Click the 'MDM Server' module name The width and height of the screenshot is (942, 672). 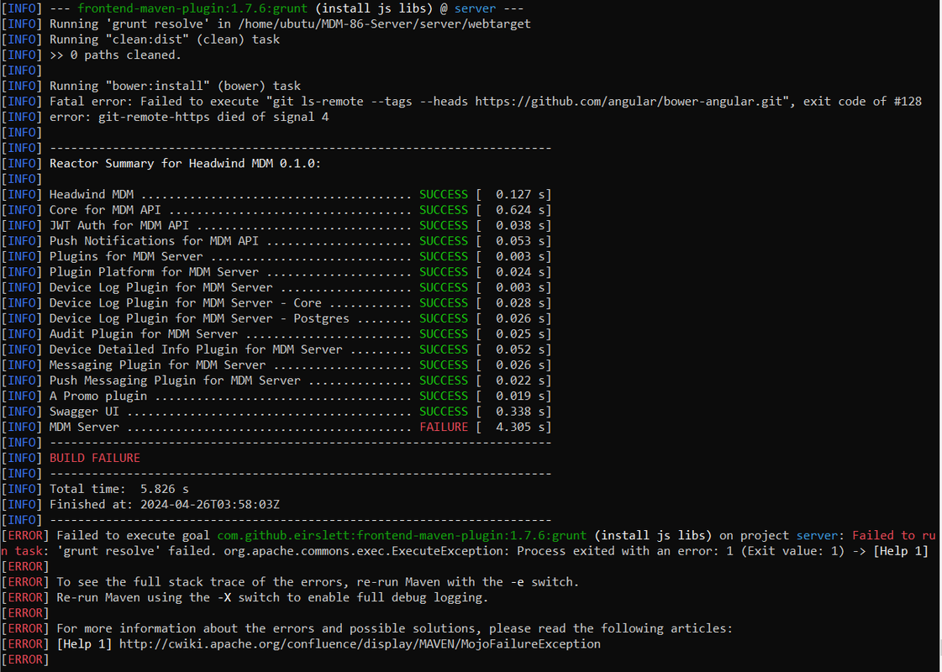point(84,427)
